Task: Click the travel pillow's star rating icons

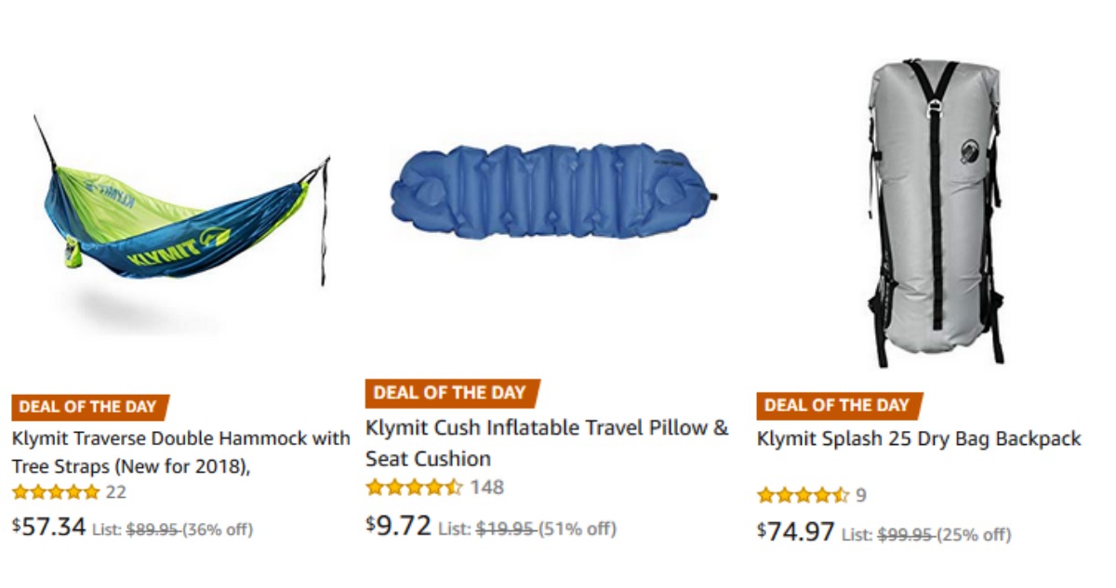Action: pyautogui.click(x=414, y=487)
